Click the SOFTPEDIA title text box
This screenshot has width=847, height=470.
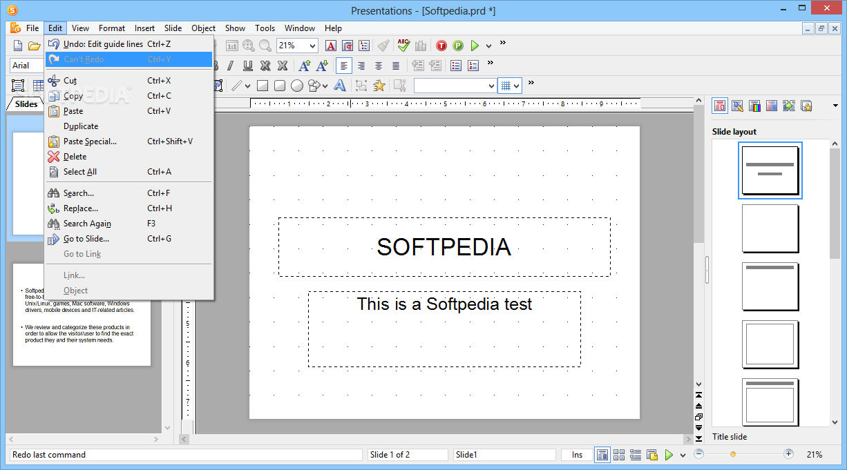coord(444,247)
